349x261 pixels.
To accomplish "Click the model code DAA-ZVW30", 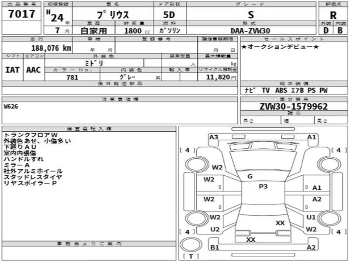I will pyautogui.click(x=250, y=31).
